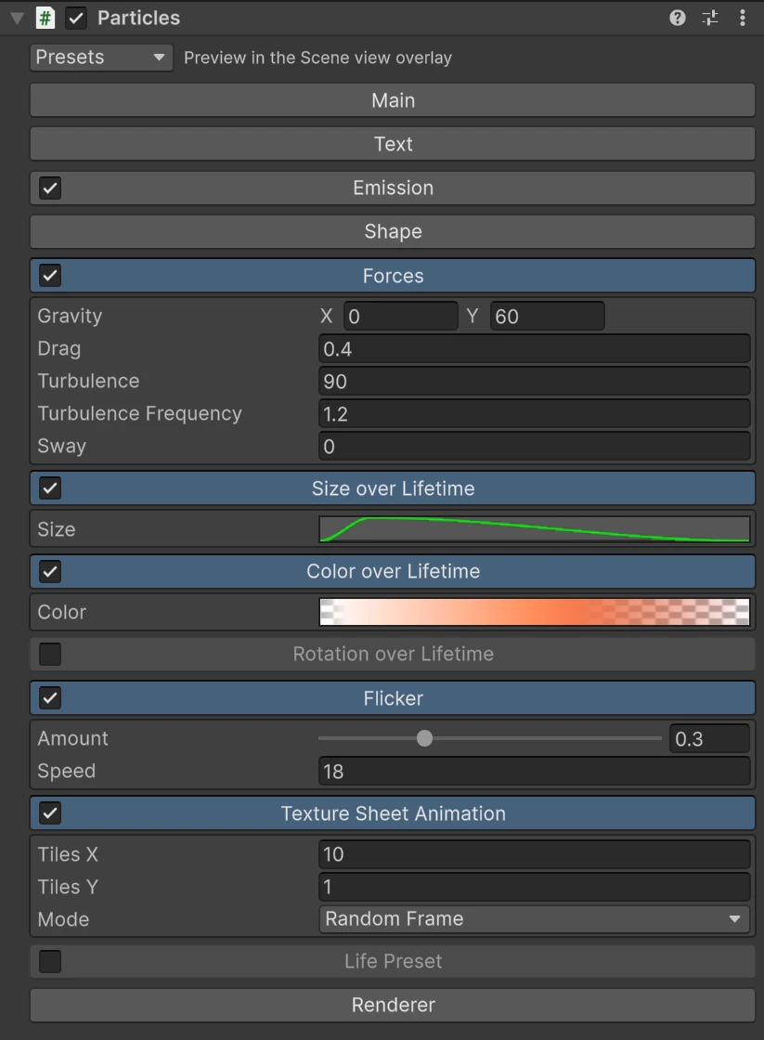Click the Drag value field
This screenshot has height=1040, width=764.
(535, 349)
